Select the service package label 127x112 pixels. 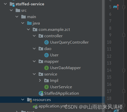(x=51, y=74)
